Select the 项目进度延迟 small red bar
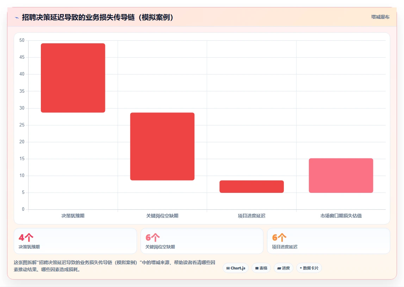 tap(252, 187)
